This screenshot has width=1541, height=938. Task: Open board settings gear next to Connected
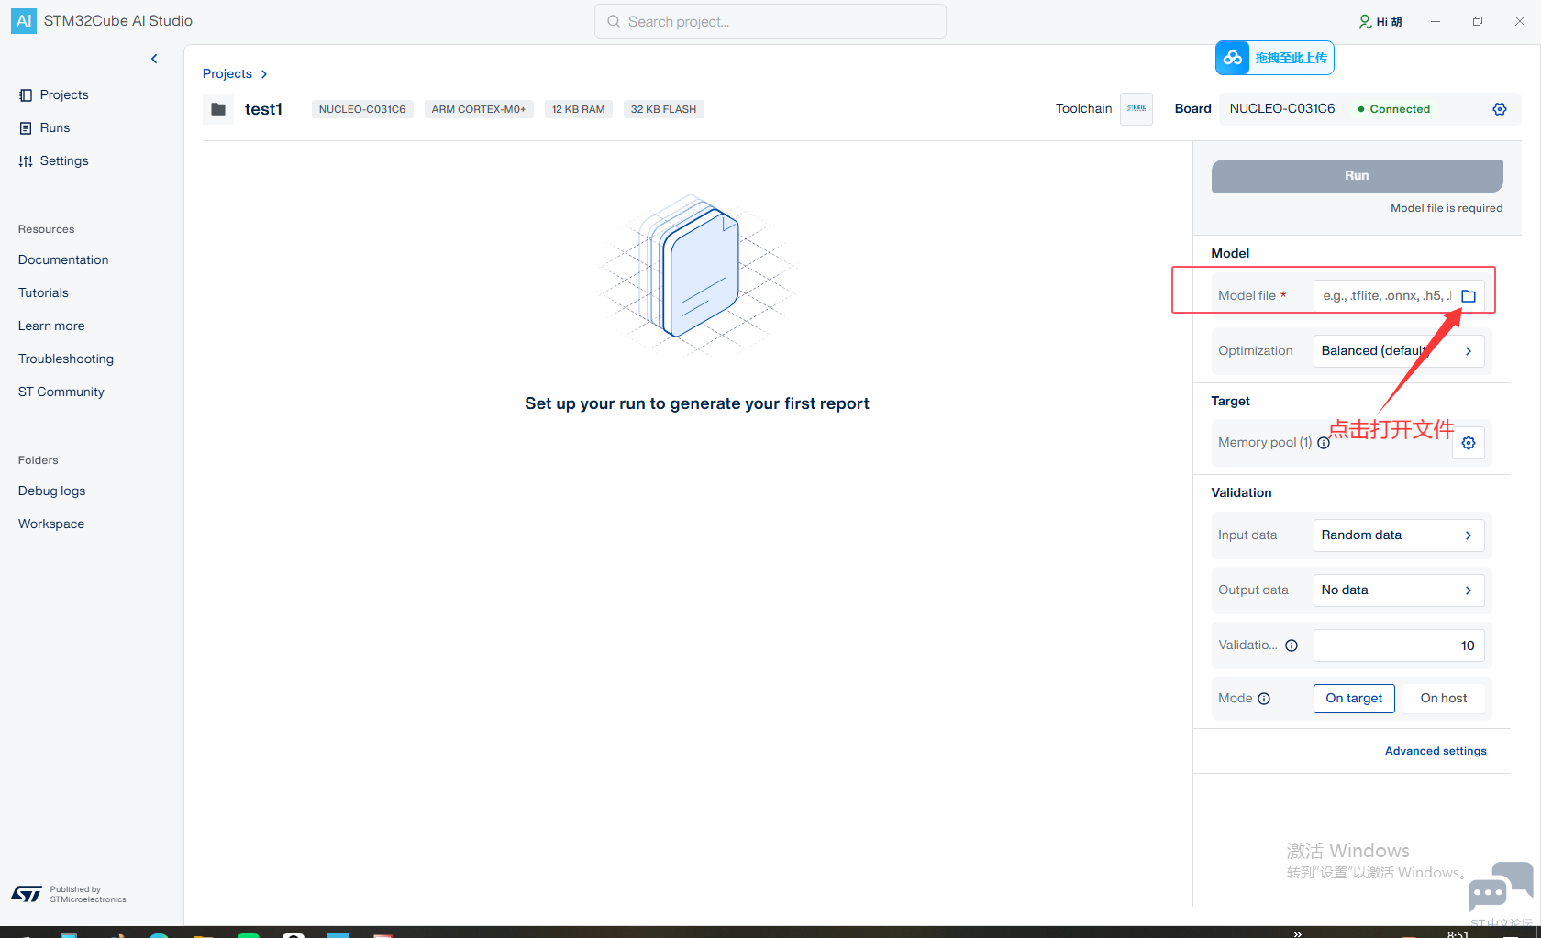(1500, 109)
